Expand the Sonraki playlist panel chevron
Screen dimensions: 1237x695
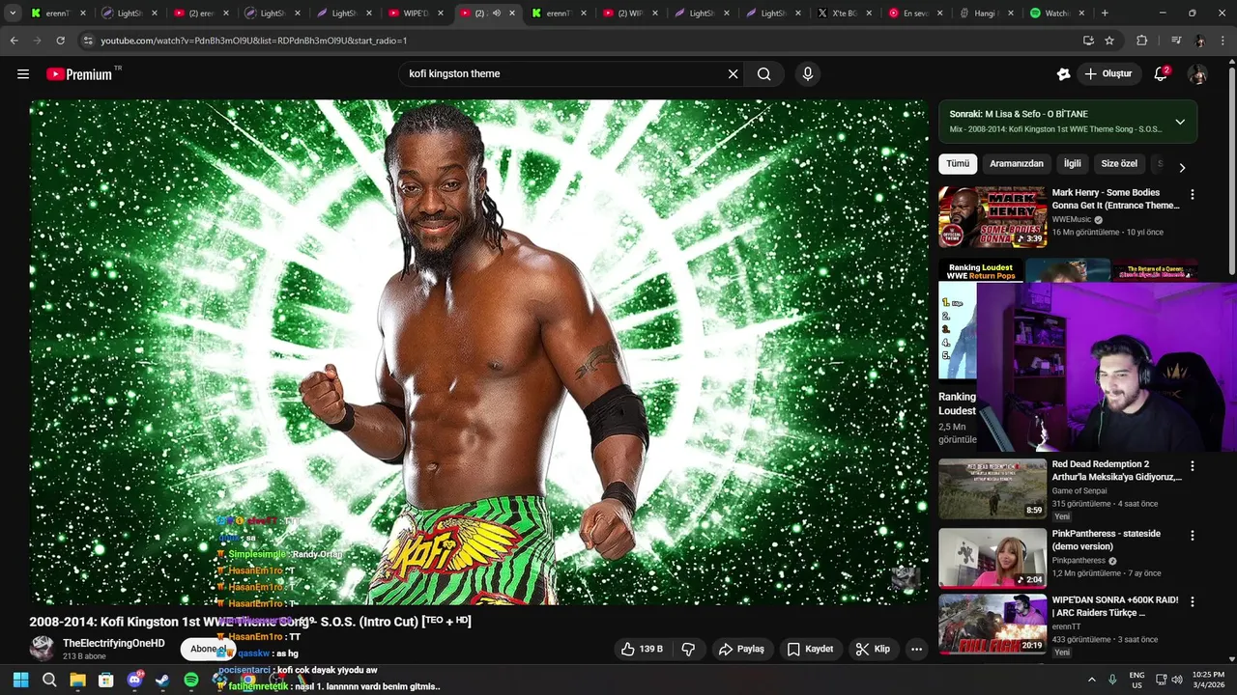point(1180,122)
